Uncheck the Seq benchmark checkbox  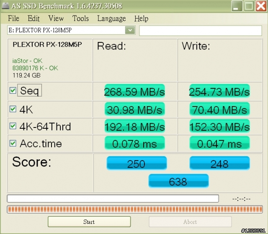[13, 91]
